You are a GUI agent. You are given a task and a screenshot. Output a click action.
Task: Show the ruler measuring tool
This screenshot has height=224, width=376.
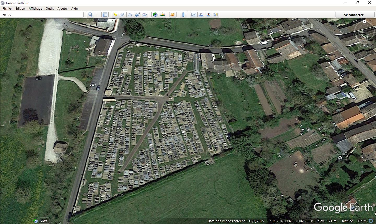[x=183, y=15]
